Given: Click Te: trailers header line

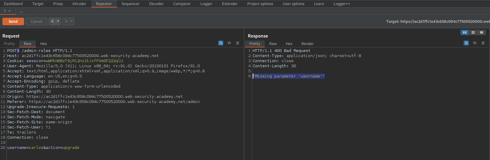Looking at the screenshot, I should pos(22,132).
